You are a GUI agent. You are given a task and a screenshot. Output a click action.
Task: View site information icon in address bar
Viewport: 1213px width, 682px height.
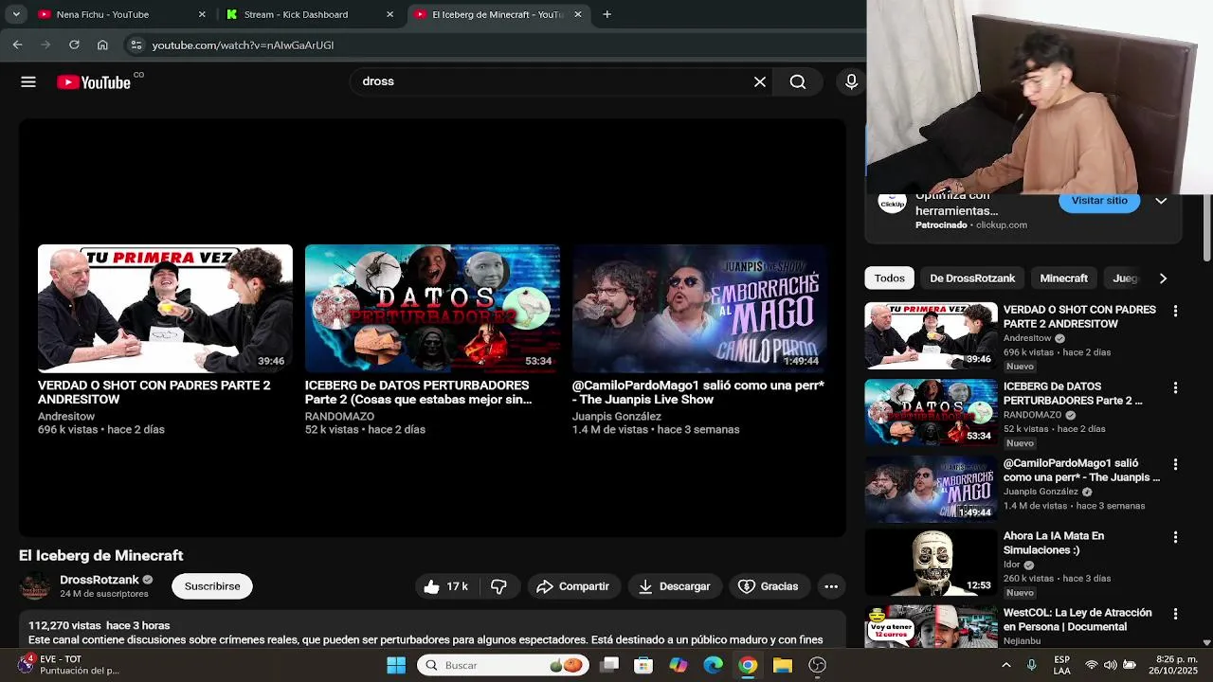click(136, 45)
